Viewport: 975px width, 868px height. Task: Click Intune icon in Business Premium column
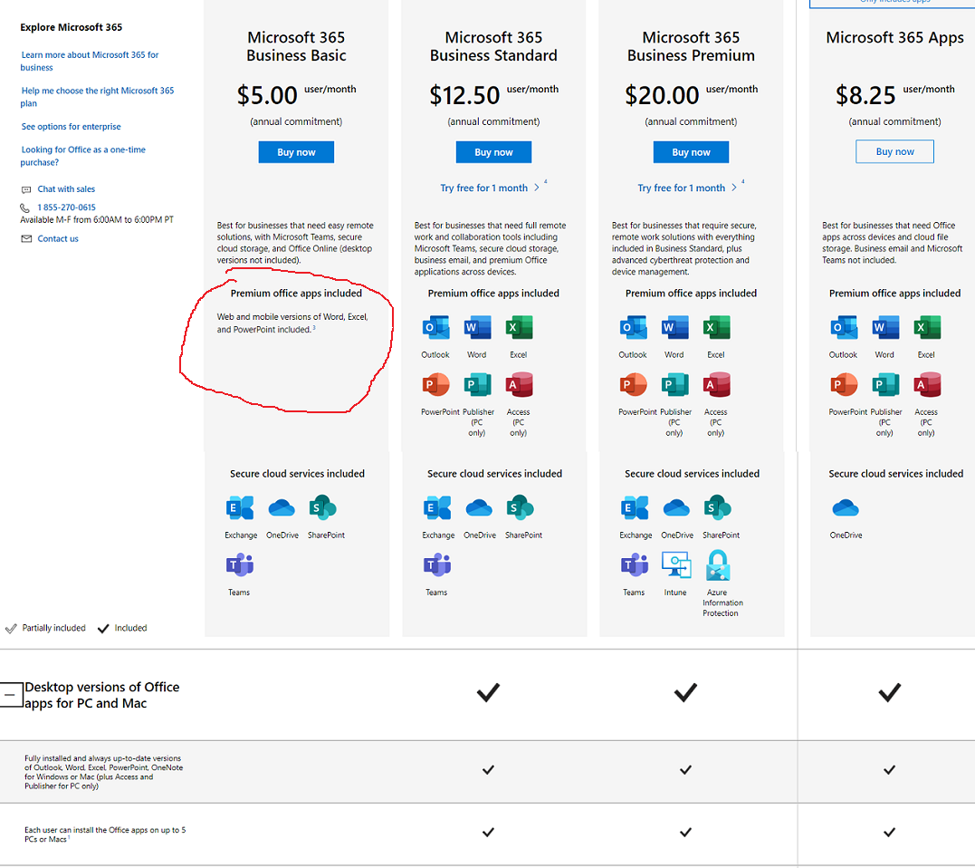click(676, 565)
